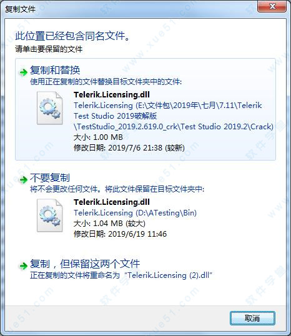This screenshot has width=291, height=336.
Task: Click the DLL gear icon of the newer 1.00 MB file
Action: [x=50, y=108]
